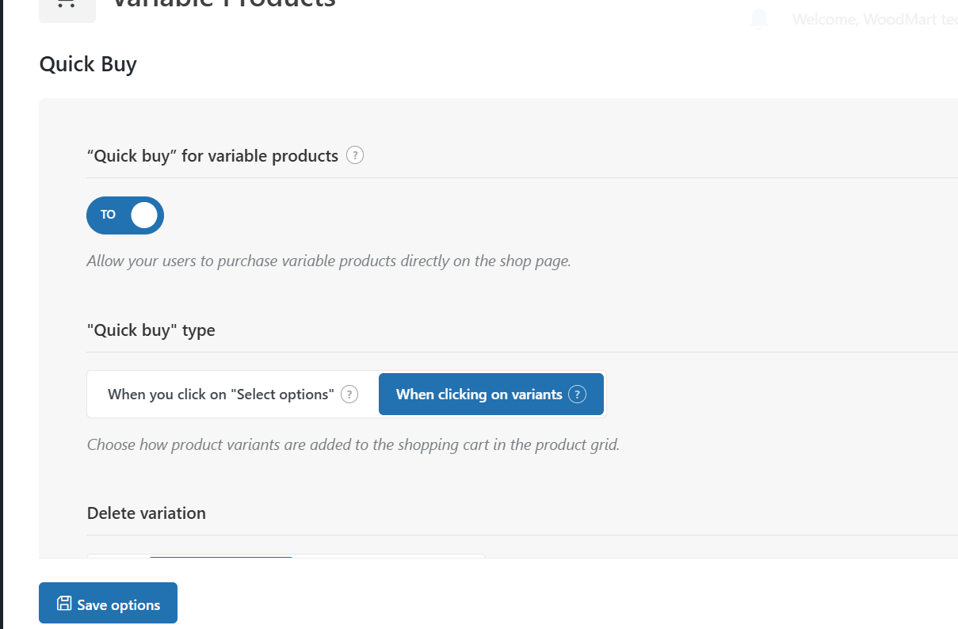Click the white knob of the Quick buy toggle
Image resolution: width=958 pixels, height=629 pixels.
point(144,215)
